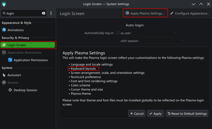The width and height of the screenshot is (212, 129).
Task: Close the System Settings window
Action: [208, 4]
